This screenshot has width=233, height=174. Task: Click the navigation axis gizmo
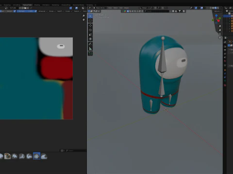tap(216, 19)
